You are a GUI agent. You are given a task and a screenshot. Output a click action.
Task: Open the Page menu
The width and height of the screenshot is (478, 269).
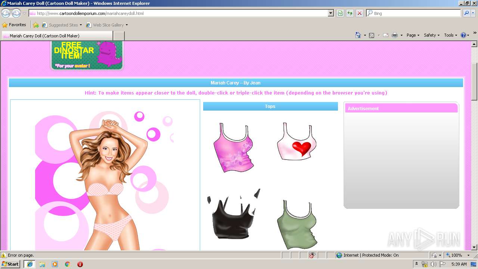click(x=413, y=35)
